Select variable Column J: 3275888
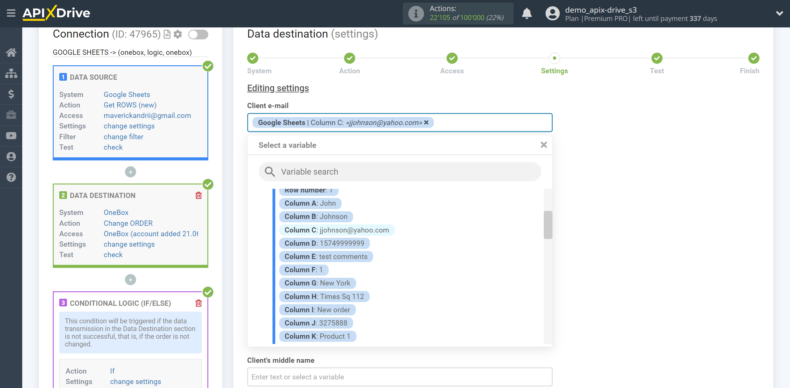The height and width of the screenshot is (388, 790). click(316, 323)
